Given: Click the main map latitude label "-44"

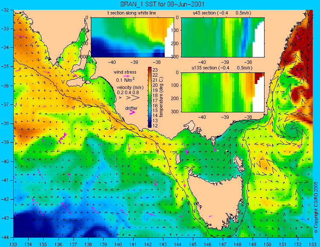Looking at the screenshot, I should [5, 237].
